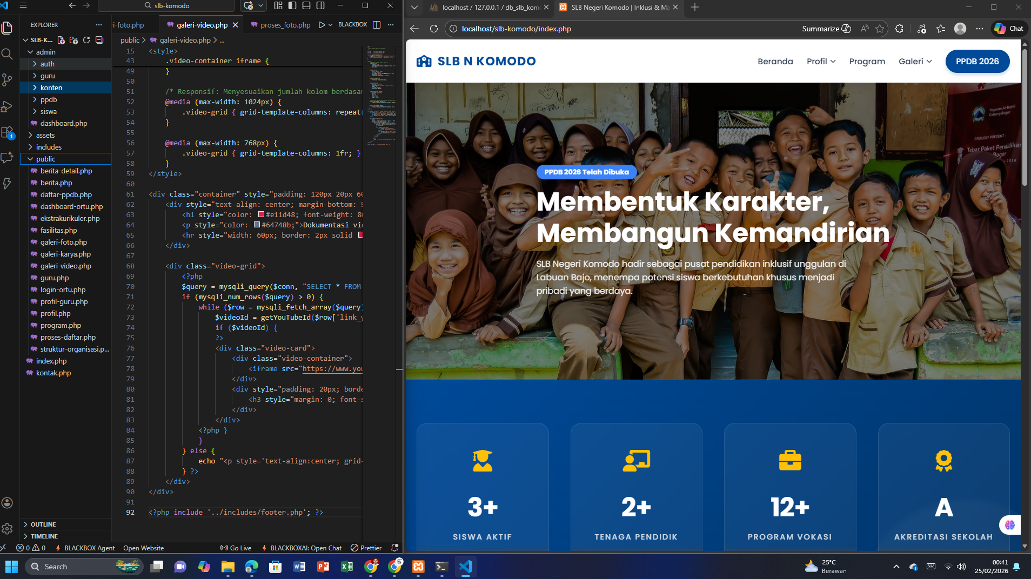Open the Search view in VS Code activity bar

[x=7, y=53]
